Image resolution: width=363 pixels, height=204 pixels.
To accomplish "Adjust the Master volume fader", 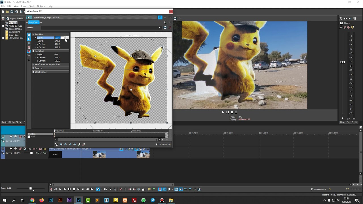I will pyautogui.click(x=343, y=62).
